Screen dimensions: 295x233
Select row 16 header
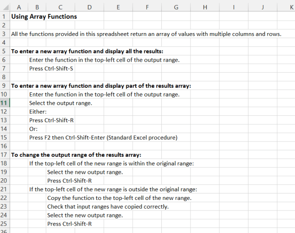point(5,146)
